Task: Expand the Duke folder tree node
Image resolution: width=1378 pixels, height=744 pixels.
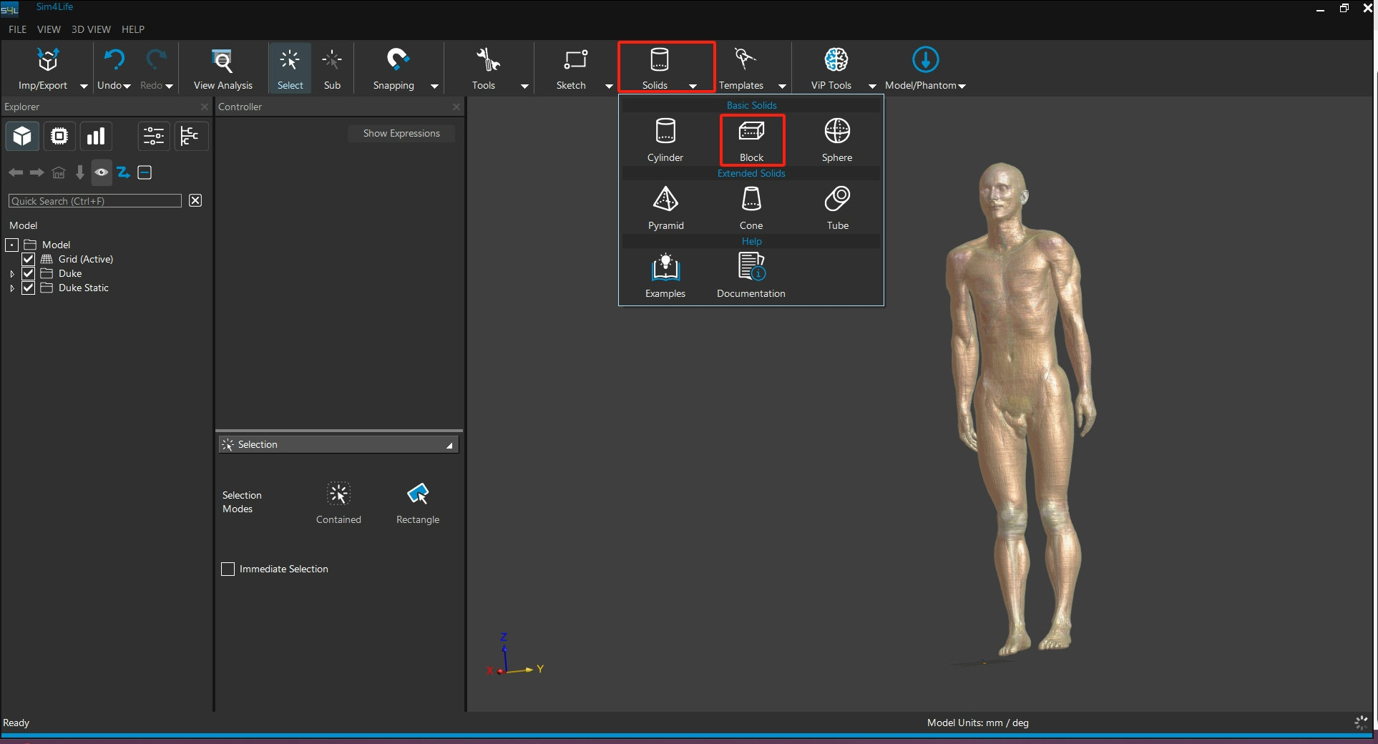Action: click(x=12, y=274)
